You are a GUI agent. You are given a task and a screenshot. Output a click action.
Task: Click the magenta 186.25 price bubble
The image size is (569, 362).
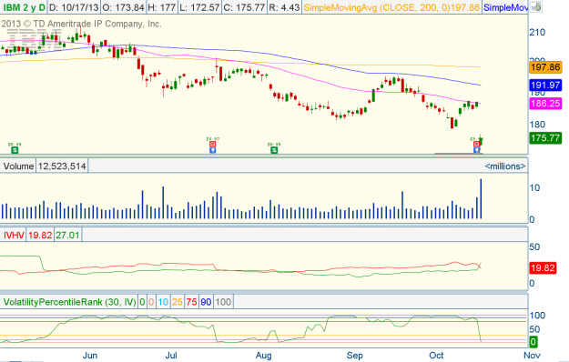(x=545, y=104)
